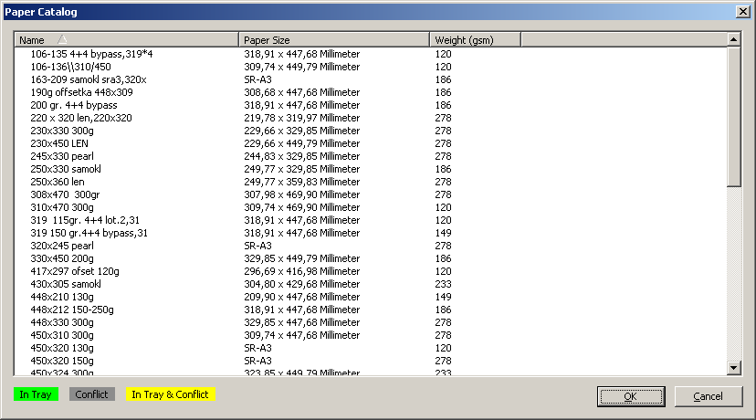Screen dimensions: 756x420
Task: Click size '296,69 x 416,98 Millimeter'
Action: click(302, 271)
